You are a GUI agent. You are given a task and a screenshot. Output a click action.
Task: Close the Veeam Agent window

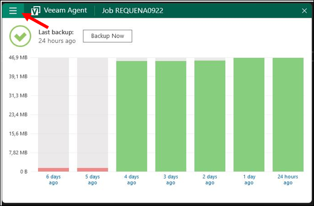[x=305, y=11]
